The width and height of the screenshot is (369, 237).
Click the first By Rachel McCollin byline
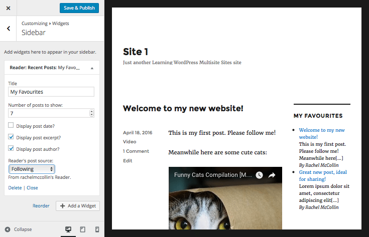pos(319,165)
